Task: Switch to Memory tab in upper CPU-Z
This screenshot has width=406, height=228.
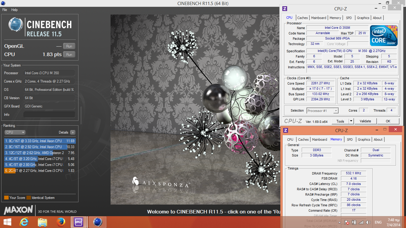Action: click(x=335, y=18)
